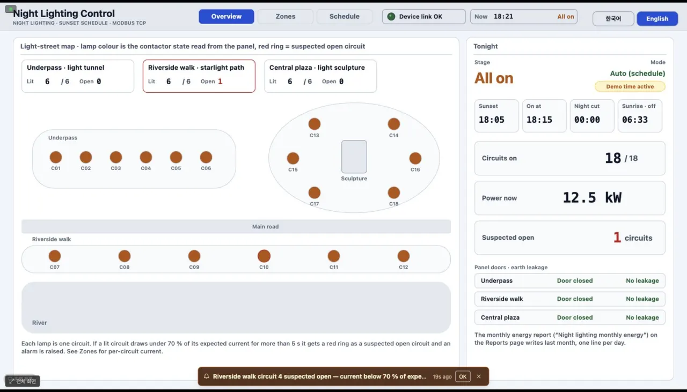Viewport: 687px width, 392px height.
Task: Click the C07 riverside lamp
Action: tap(55, 256)
